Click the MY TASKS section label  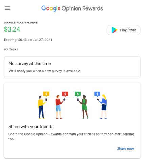point(11,49)
